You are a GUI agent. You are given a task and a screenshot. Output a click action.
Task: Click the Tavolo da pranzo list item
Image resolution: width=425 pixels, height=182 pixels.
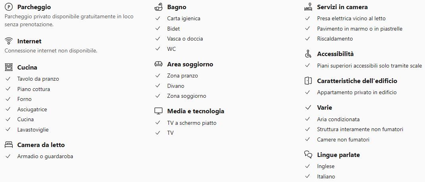point(38,79)
